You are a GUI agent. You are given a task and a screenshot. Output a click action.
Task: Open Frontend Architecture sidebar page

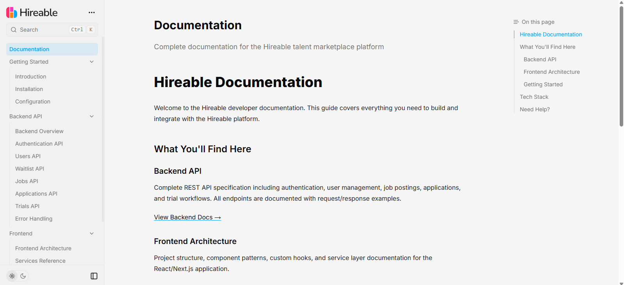point(43,248)
